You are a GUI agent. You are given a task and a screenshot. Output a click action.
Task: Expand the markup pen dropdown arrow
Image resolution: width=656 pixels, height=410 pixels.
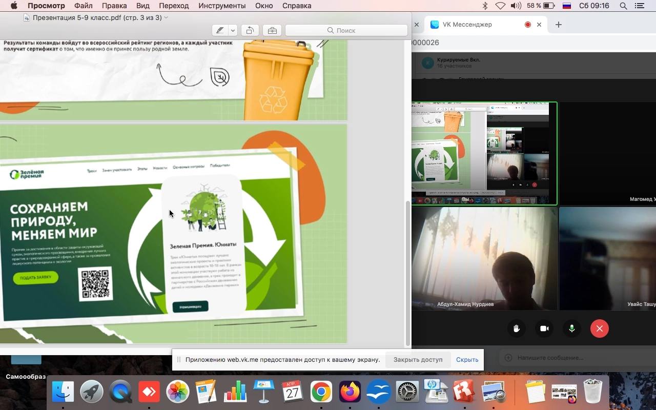tap(233, 30)
